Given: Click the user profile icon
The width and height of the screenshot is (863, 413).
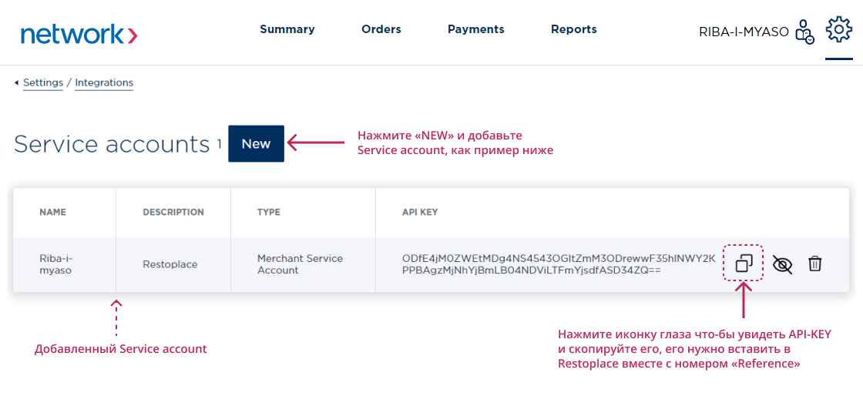Looking at the screenshot, I should pyautogui.click(x=804, y=32).
